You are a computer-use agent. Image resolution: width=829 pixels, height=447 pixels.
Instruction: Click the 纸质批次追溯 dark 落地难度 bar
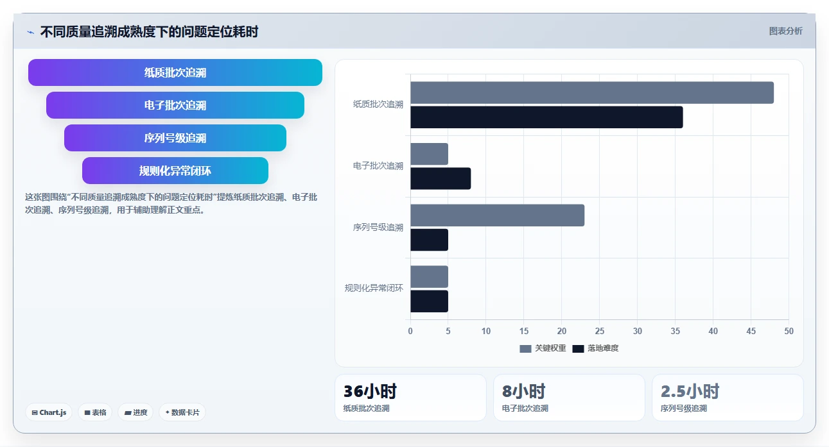(x=546, y=117)
